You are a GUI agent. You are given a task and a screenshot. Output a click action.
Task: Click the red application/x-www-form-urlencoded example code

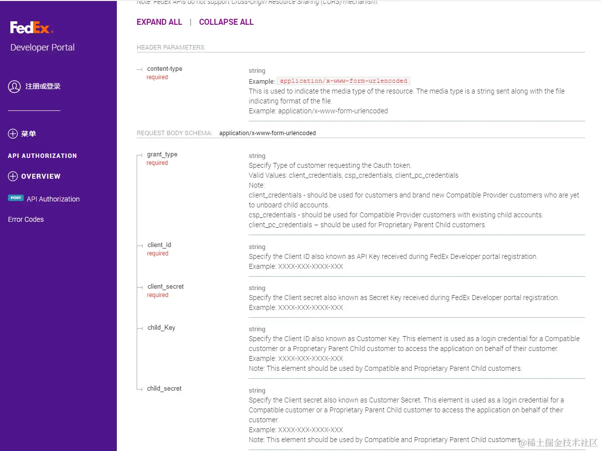tap(344, 81)
